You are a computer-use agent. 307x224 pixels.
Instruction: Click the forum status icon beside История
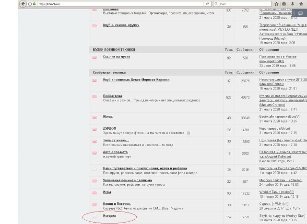pyautogui.click(x=94, y=217)
